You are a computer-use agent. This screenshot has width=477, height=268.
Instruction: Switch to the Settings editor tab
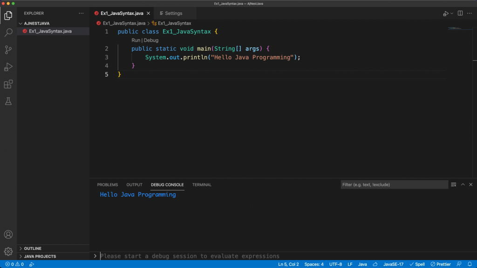point(173,13)
